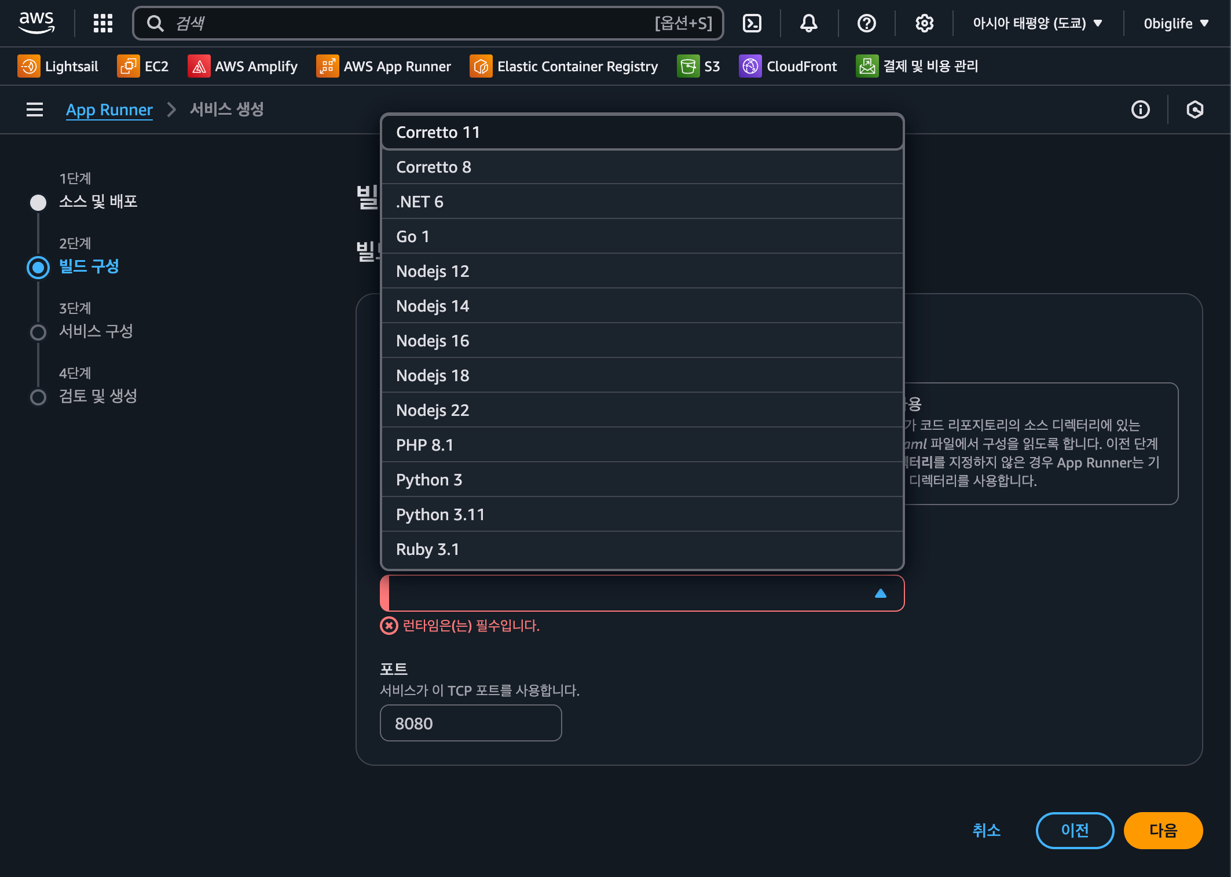Viewport: 1231px width, 877px height.
Task: Open the 아시아 태평양 (도쿄) region dropdown
Action: click(x=1037, y=23)
